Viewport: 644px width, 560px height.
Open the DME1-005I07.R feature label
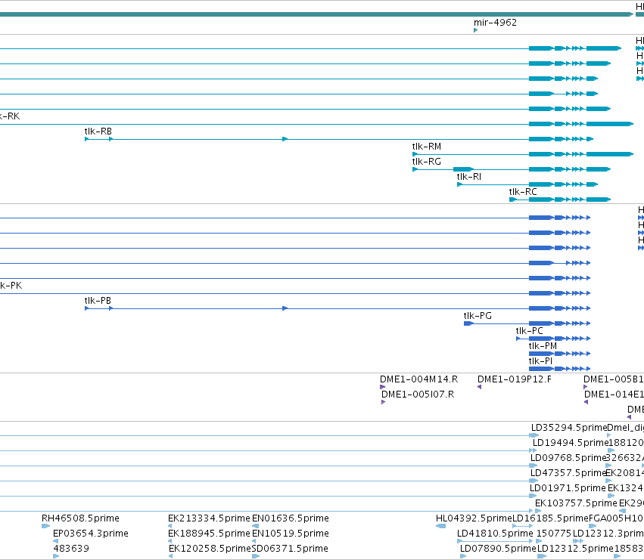pyautogui.click(x=418, y=394)
